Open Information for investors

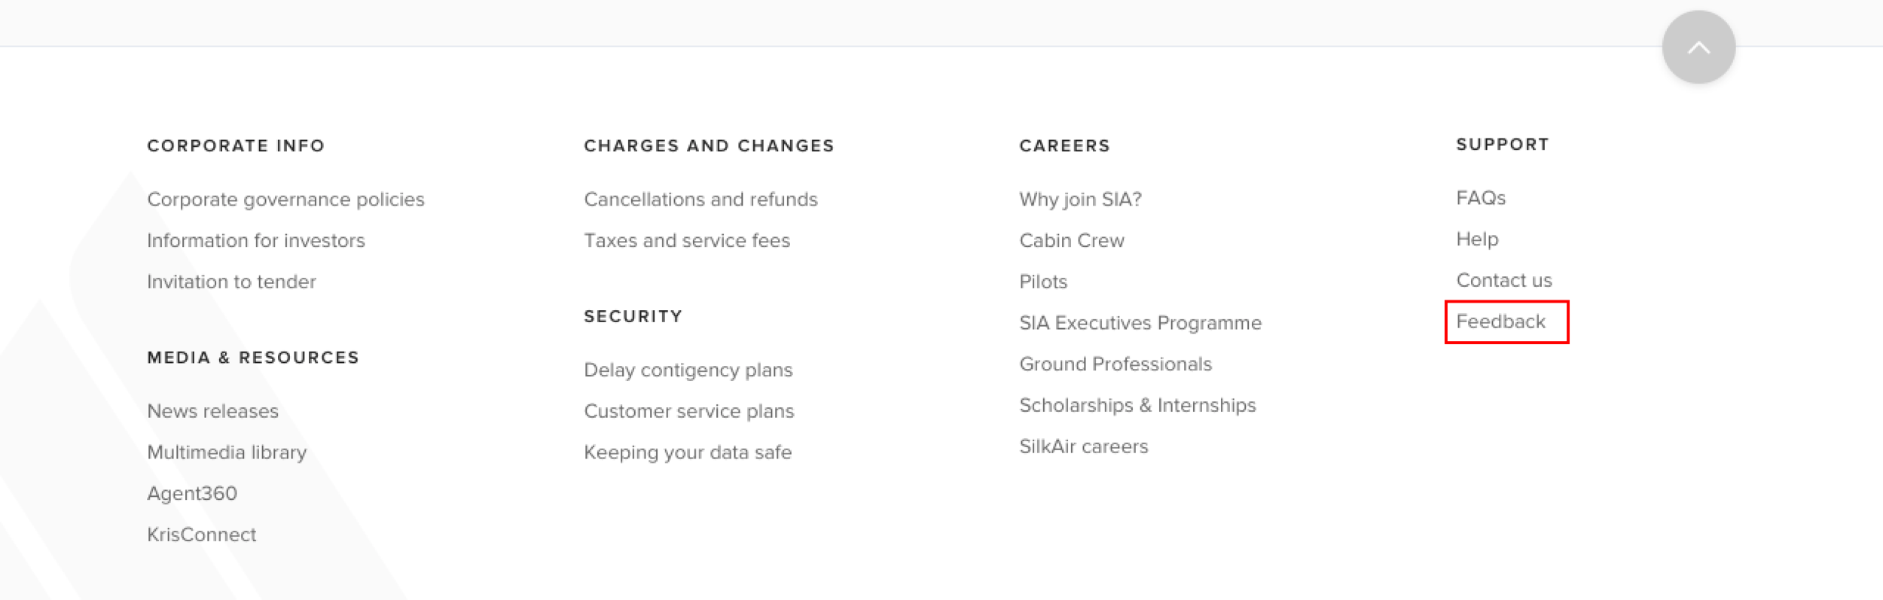point(255,240)
